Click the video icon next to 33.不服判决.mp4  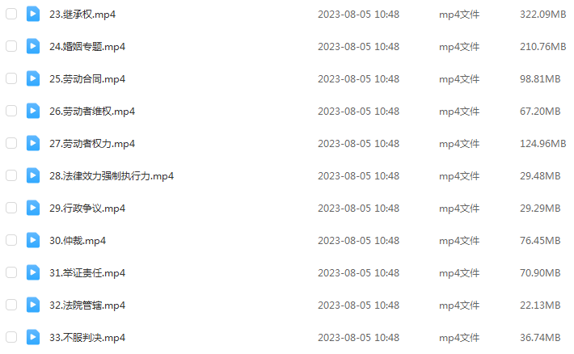click(33, 337)
